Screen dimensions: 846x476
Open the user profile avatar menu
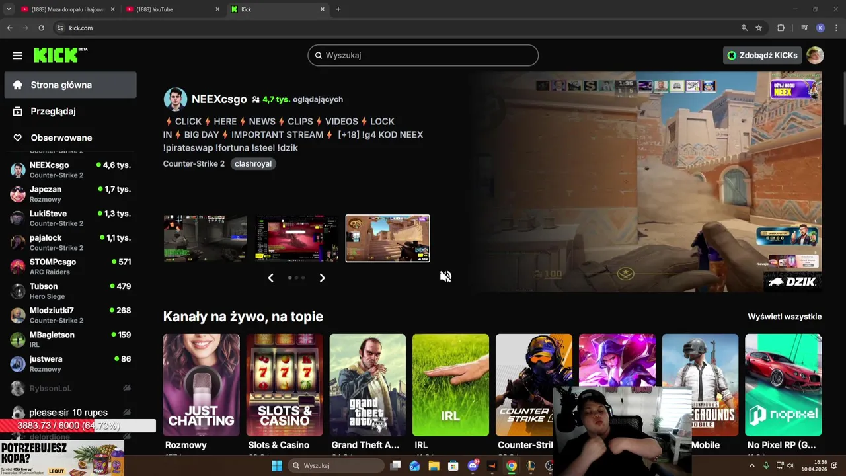point(815,56)
